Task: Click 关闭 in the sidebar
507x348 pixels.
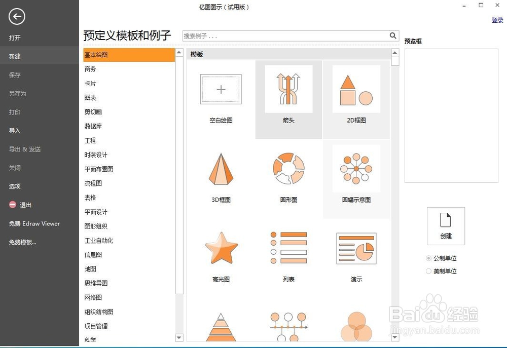Action: point(15,168)
